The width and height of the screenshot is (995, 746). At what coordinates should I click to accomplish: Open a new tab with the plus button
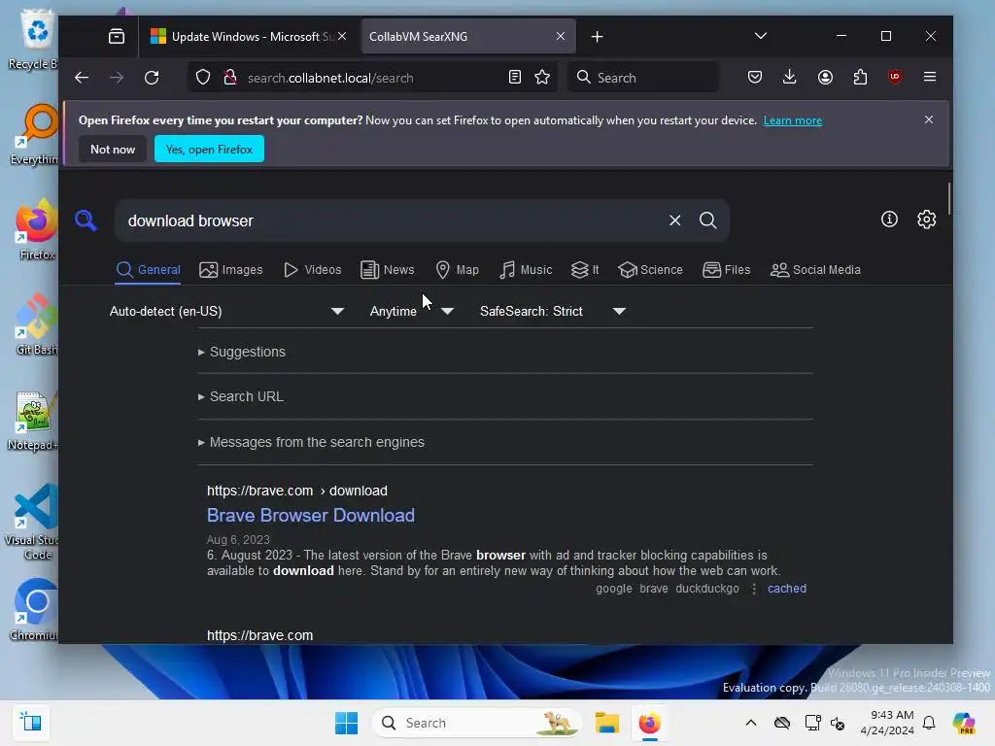598,37
